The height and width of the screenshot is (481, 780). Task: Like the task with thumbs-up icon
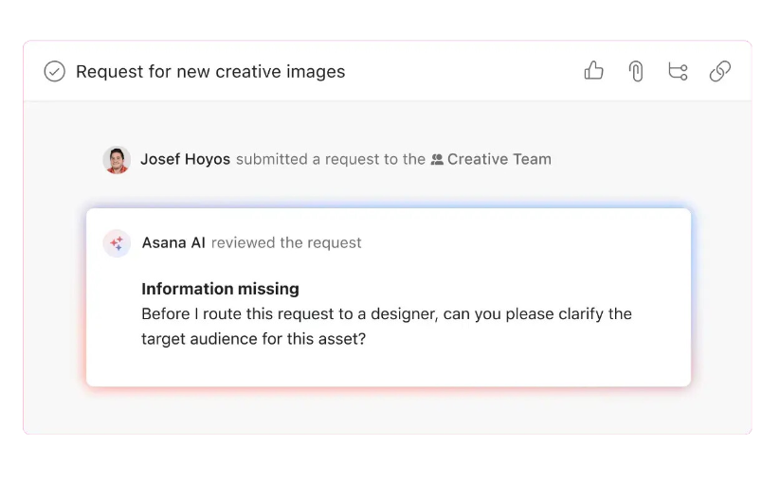[x=594, y=71]
